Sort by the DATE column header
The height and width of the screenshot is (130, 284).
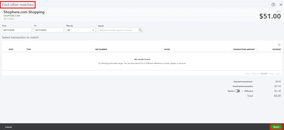coord(11,49)
